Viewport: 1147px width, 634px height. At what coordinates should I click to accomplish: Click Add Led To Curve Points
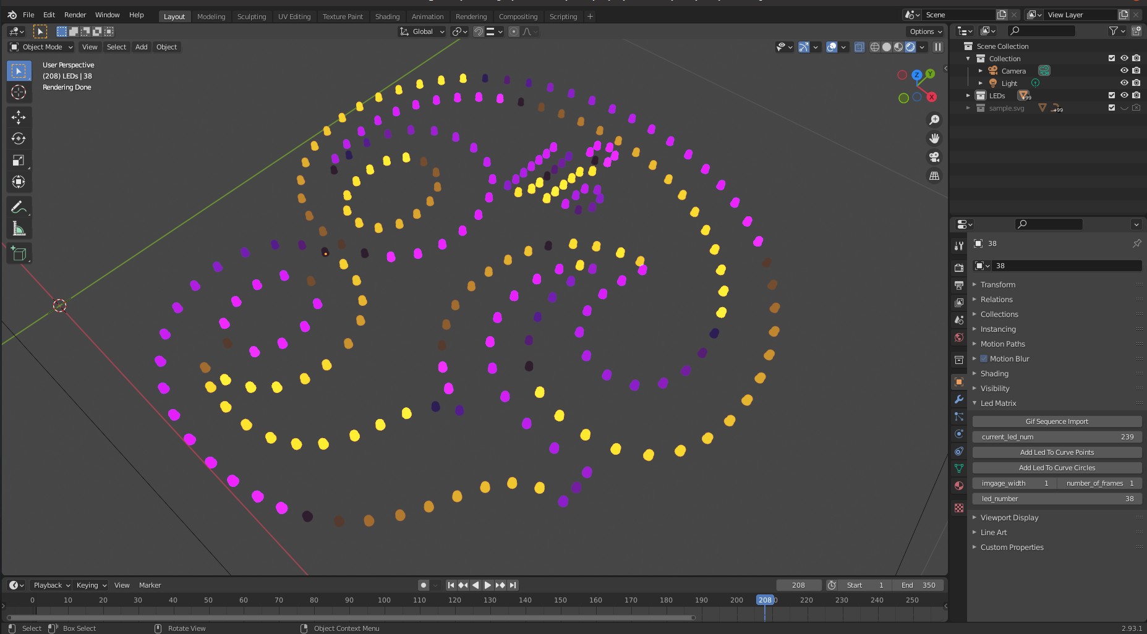(1057, 452)
